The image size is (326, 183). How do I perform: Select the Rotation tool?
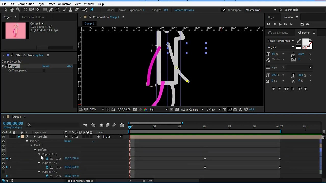coord(25,10)
